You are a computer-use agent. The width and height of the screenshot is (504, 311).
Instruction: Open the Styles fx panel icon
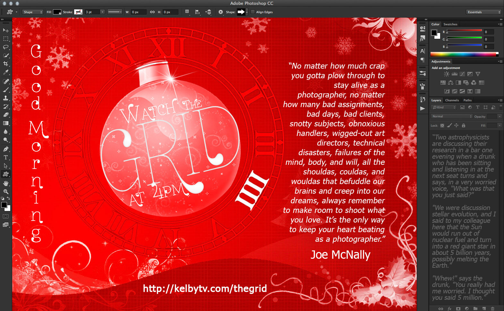[423, 39]
